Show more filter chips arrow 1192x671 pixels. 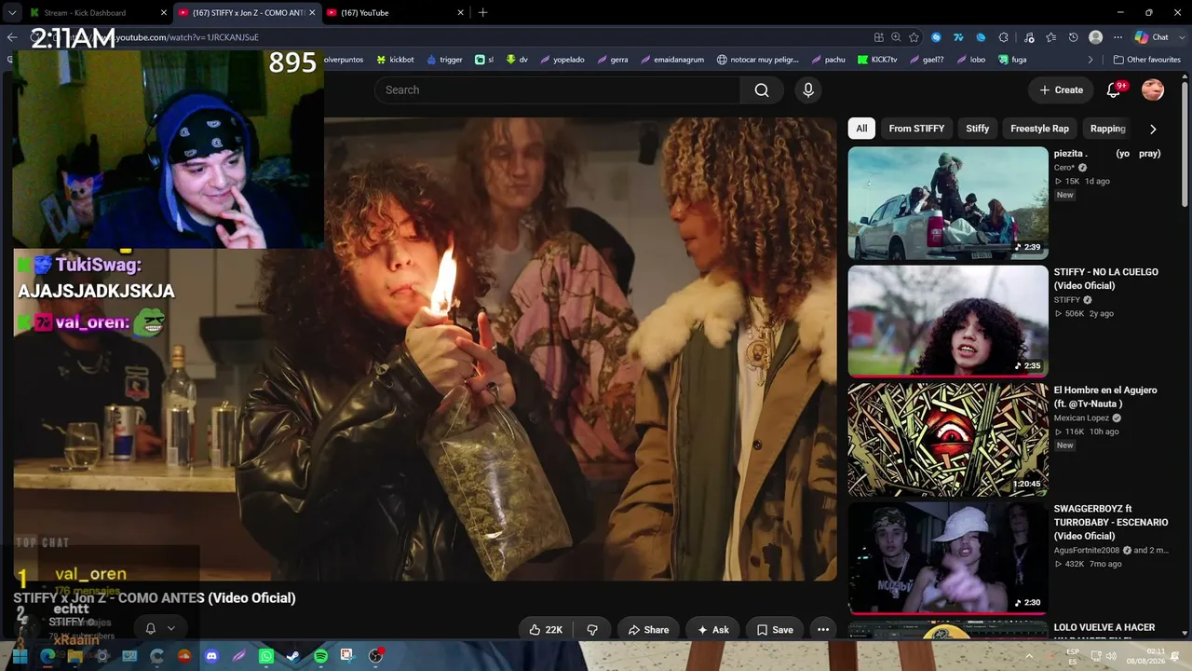1153,129
